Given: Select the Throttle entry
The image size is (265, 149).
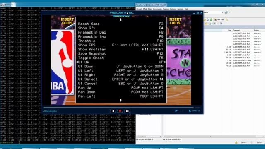Looking at the screenshot, I should (120, 41).
